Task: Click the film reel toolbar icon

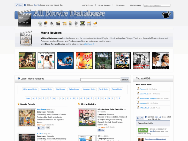Action: pyautogui.click(x=52, y=23)
